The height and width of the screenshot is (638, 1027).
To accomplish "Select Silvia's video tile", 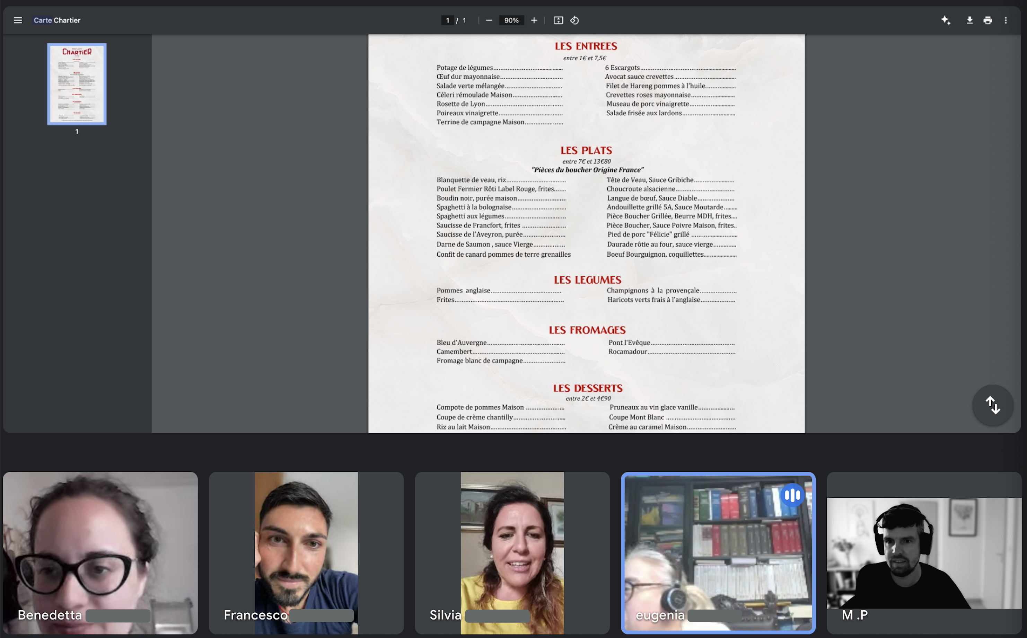I will (x=512, y=553).
